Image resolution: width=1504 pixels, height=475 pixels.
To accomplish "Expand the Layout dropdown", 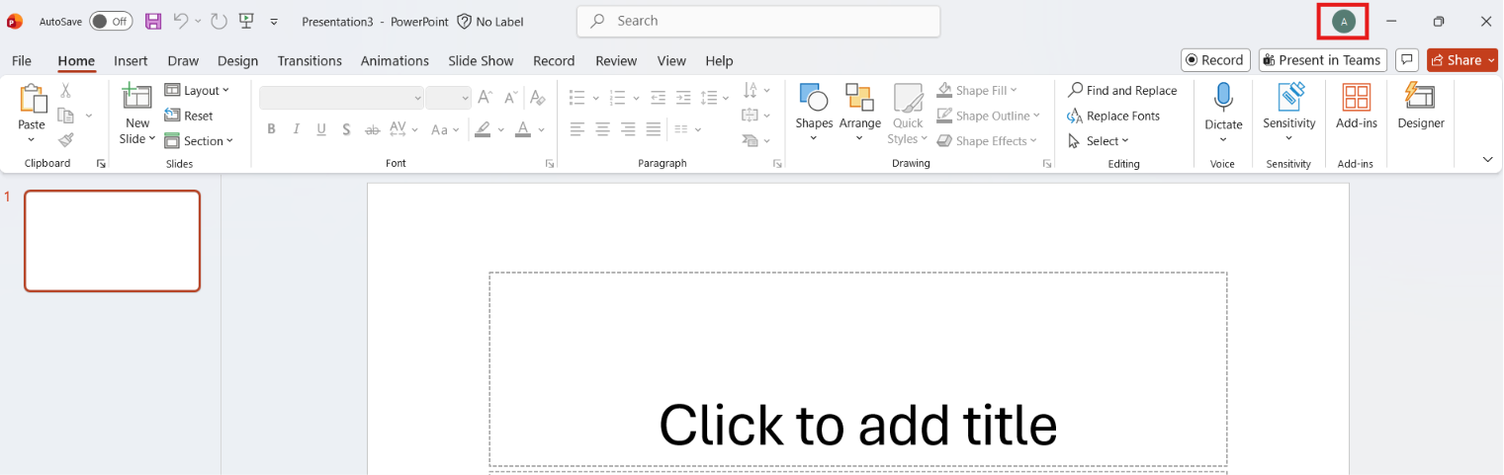I will tap(197, 90).
